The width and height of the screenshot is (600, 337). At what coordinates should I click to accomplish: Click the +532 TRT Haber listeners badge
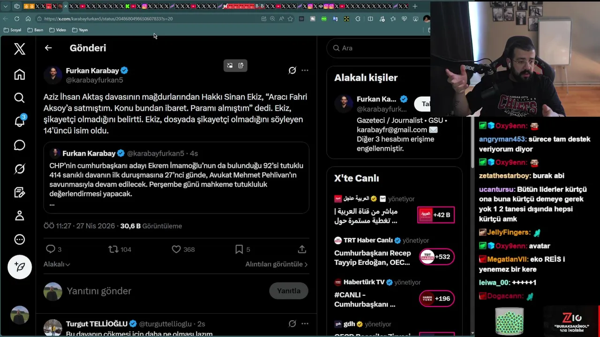click(x=436, y=256)
